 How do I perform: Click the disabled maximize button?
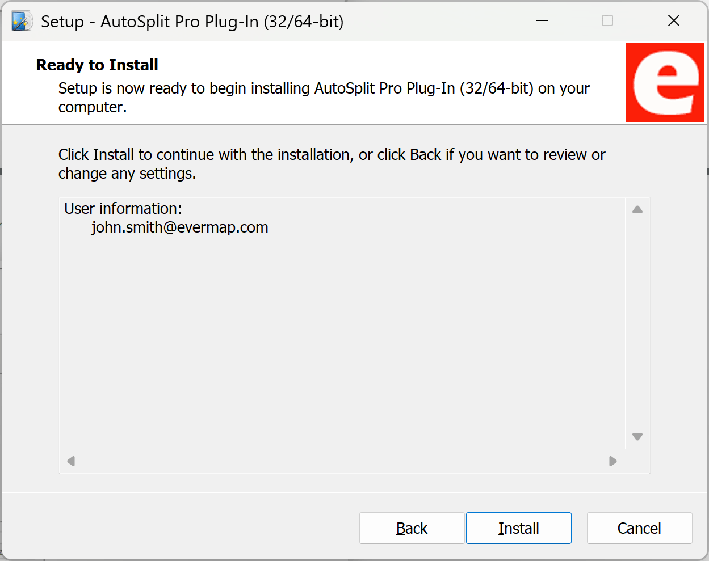coord(607,21)
